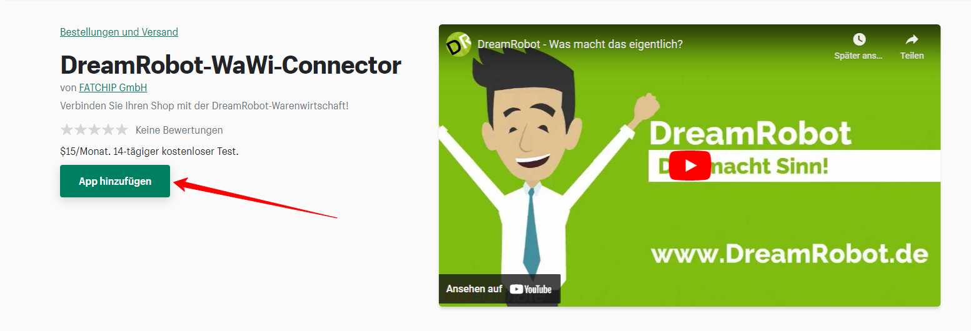This screenshot has width=971, height=331.
Task: Click the Später ansehen clock icon
Action: click(x=859, y=39)
